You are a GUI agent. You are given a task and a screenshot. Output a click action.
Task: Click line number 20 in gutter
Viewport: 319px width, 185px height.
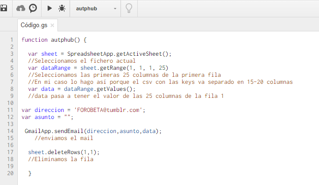[x=10, y=173]
